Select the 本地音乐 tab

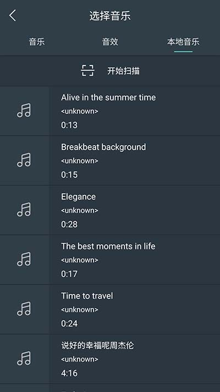[x=183, y=42]
